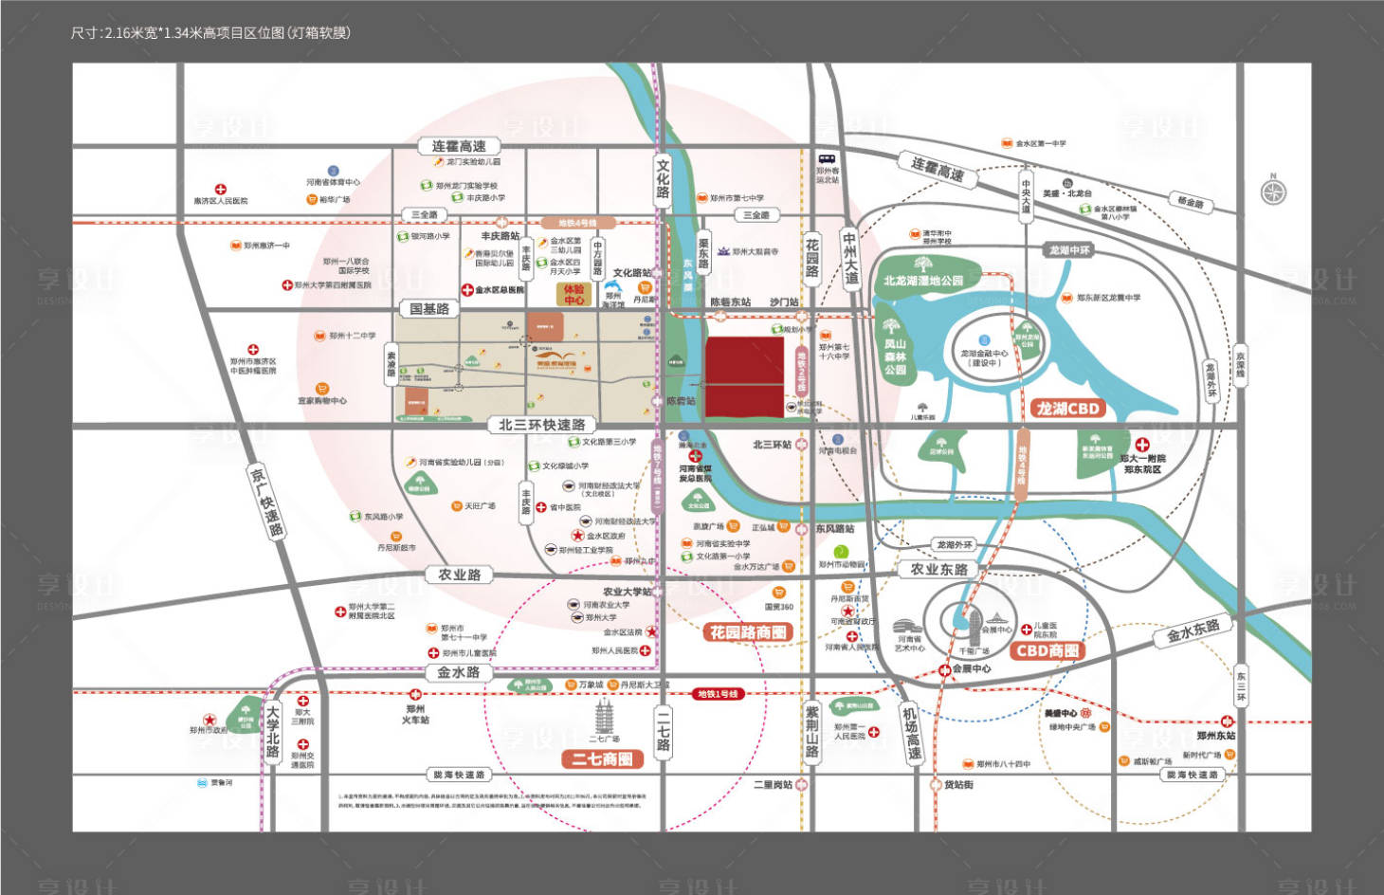The width and height of the screenshot is (1384, 895).
Task: Select the 龙湖CBD badge
Action: [1067, 409]
